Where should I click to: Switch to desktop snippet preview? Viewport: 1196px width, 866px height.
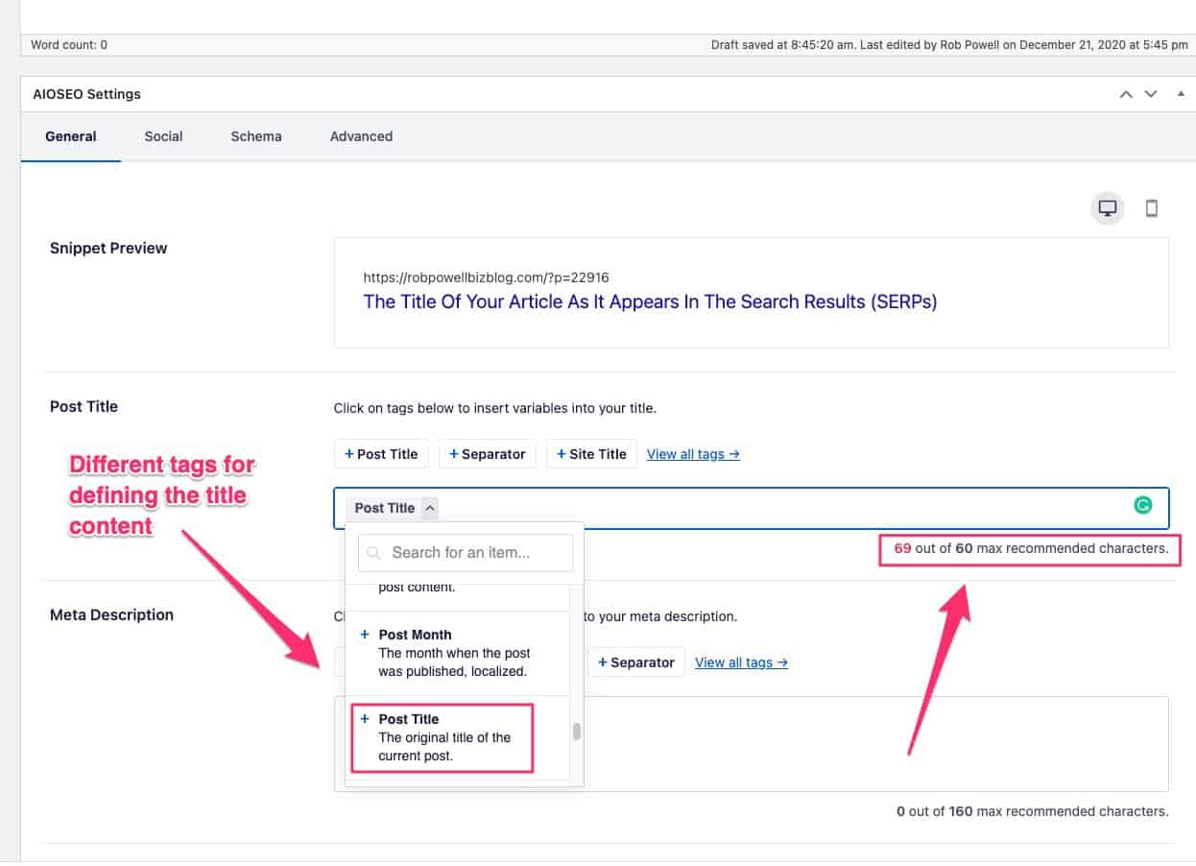coord(1107,207)
